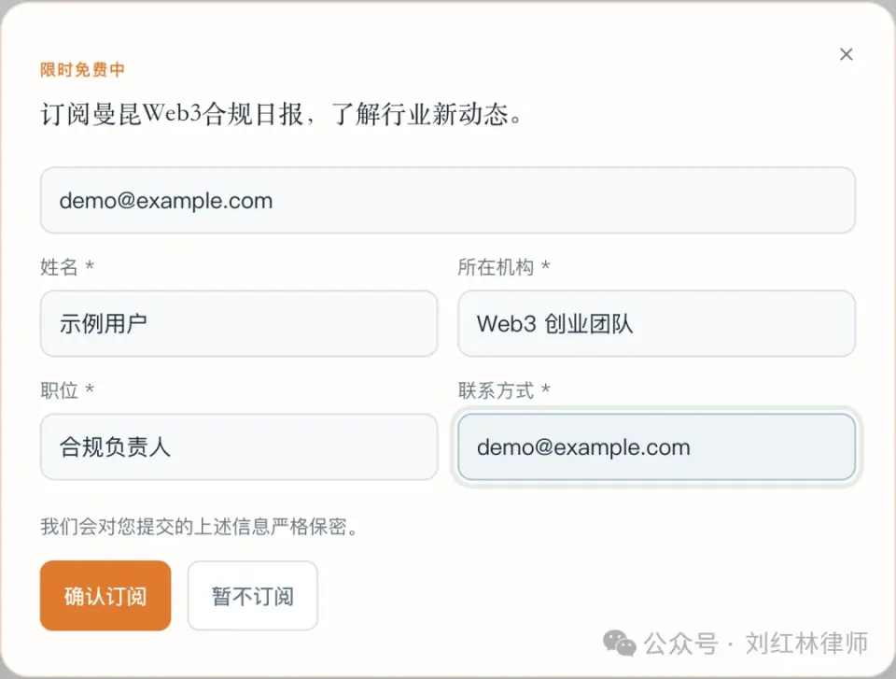Click the required asterisk beside 联系方式
Image resolution: width=896 pixels, height=679 pixels.
pyautogui.click(x=546, y=389)
